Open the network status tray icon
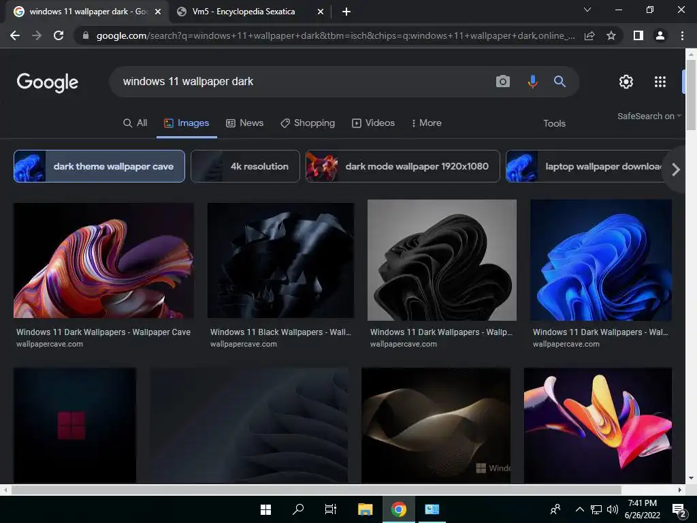697x523 pixels. coord(596,509)
